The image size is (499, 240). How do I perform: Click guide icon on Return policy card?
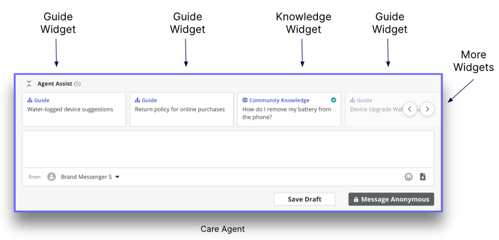pos(137,100)
